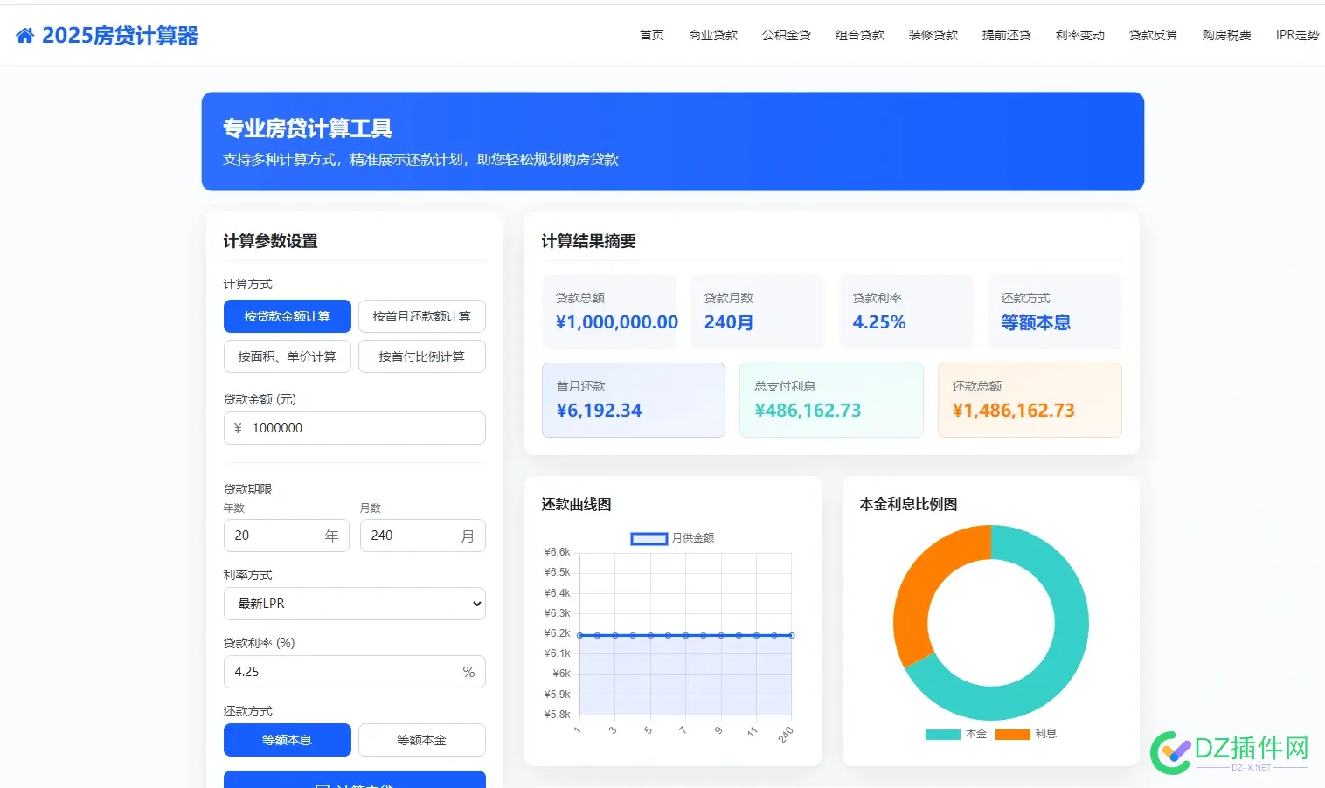The image size is (1325, 788).
Task: Open the 商业贷款 navigation menu
Action: tap(712, 35)
